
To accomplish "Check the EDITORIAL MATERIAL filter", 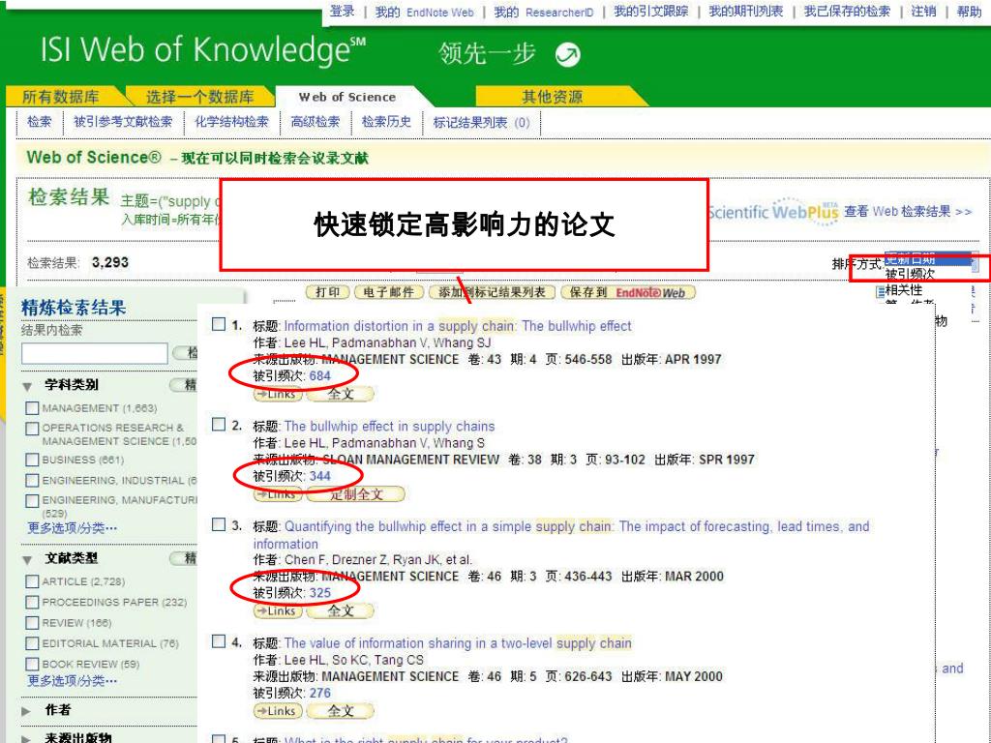I will coord(32,643).
